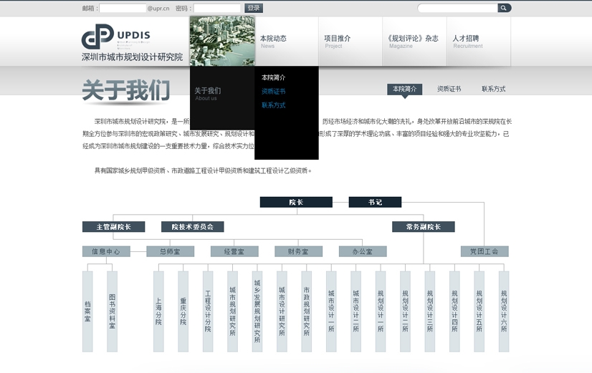Select 资质证书 in the dropdown submenu

point(273,92)
